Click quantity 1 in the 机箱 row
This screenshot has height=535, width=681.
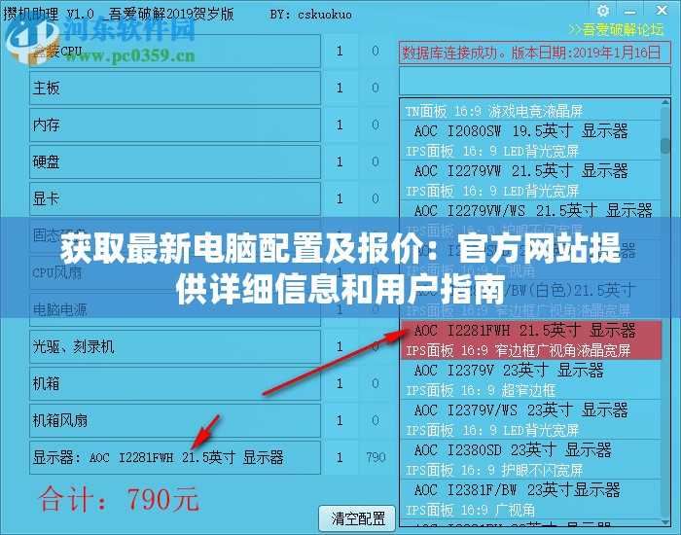click(x=340, y=383)
